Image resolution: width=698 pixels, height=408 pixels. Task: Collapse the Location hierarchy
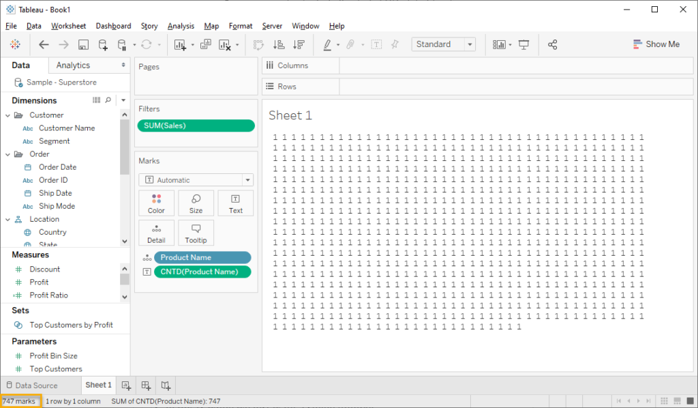click(x=7, y=220)
